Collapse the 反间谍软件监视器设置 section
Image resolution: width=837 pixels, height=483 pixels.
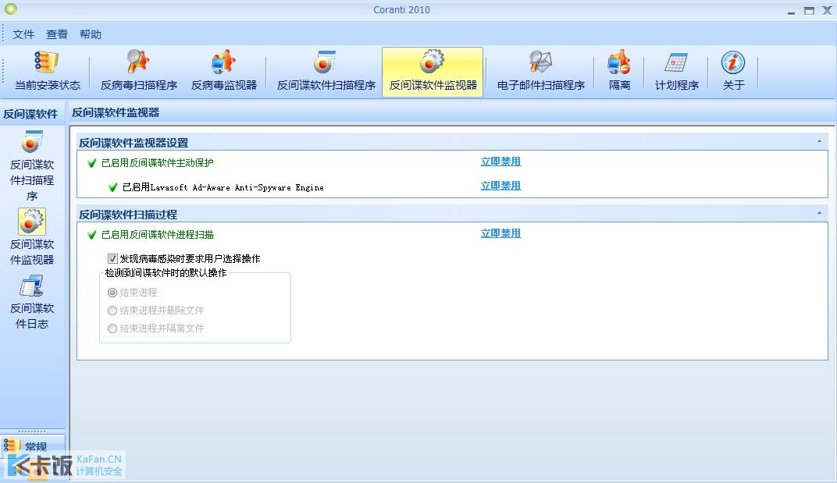[x=819, y=141]
